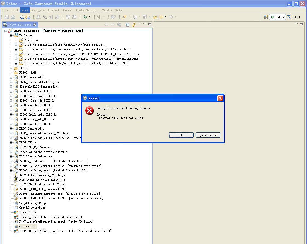The width and height of the screenshot is (307, 244).
Task: Open the Tools menu
Action: [80, 10]
